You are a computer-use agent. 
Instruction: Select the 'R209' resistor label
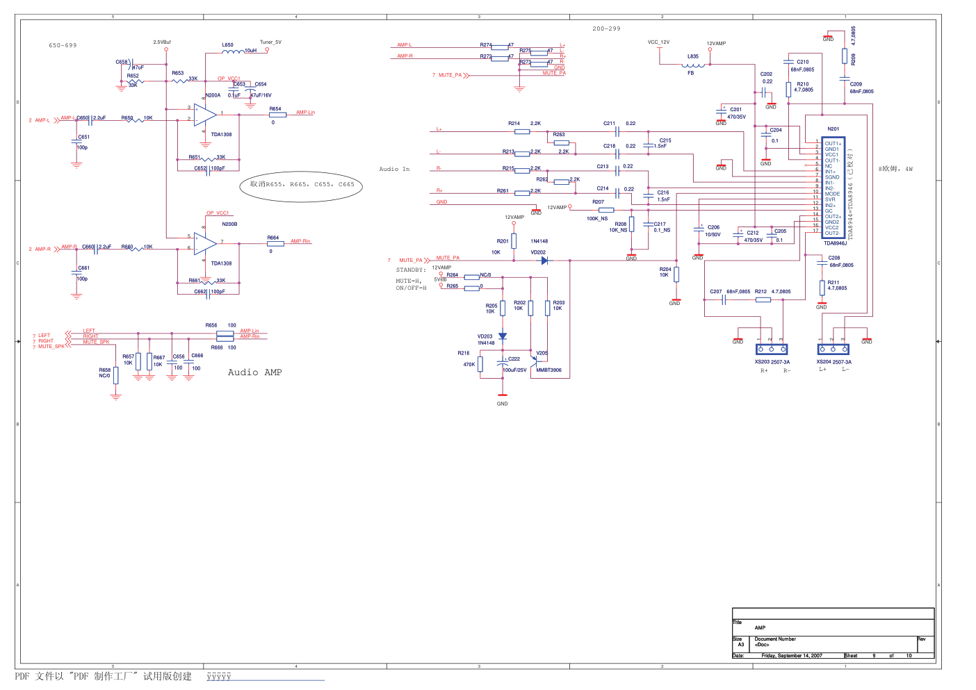[854, 60]
